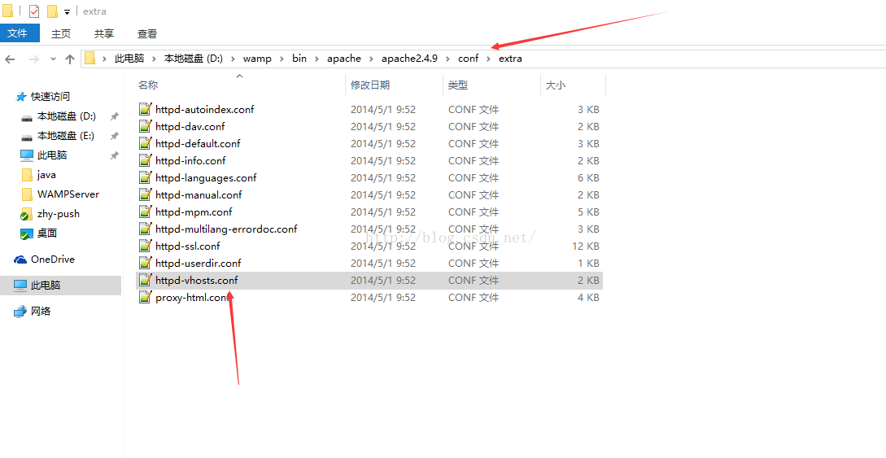Image resolution: width=886 pixels, height=458 pixels.
Task: Sort files by 修改日期 column header
Action: coord(370,85)
